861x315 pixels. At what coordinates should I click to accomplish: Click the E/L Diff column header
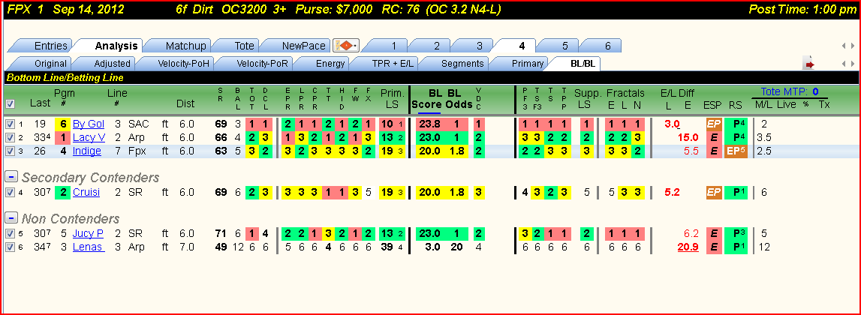[x=677, y=93]
